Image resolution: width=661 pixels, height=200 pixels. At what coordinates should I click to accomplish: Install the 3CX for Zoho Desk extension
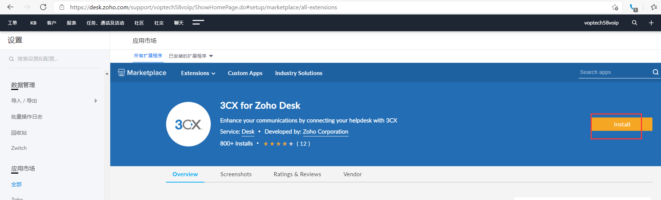622,124
